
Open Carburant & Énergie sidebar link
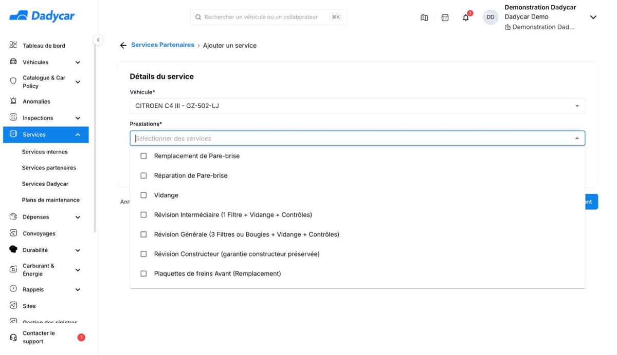[x=39, y=270]
